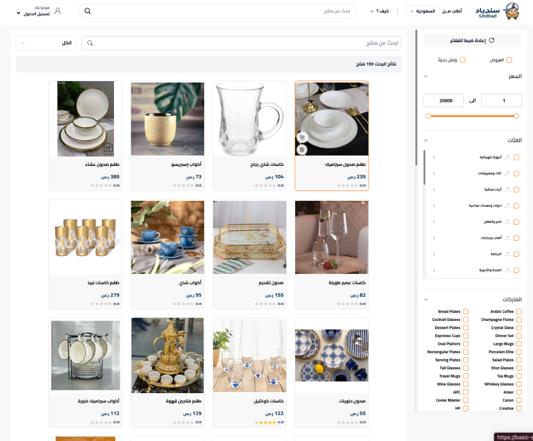Expand the ألعاب ودراجات category arrow
The height and width of the screenshot is (441, 533).
pyautogui.click(x=434, y=238)
